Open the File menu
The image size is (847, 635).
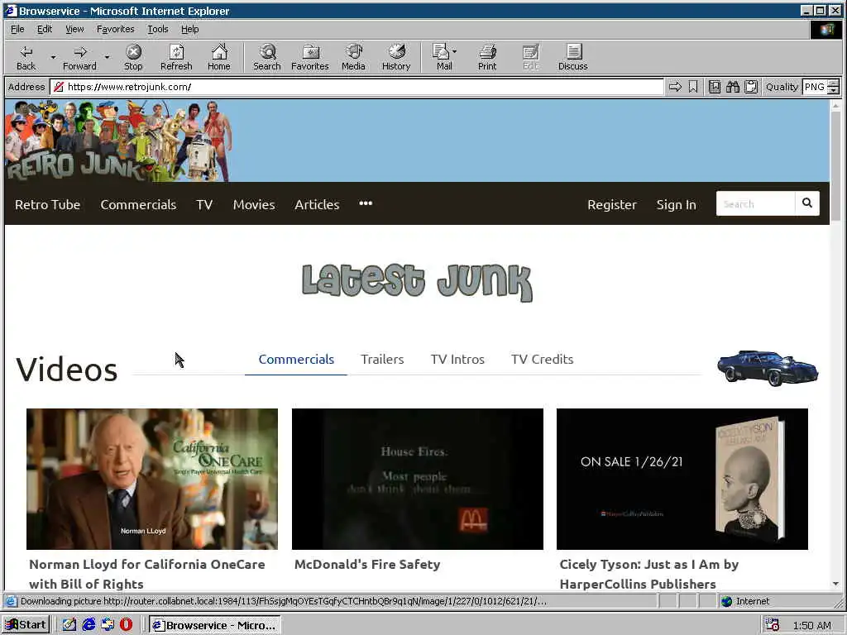(x=17, y=29)
